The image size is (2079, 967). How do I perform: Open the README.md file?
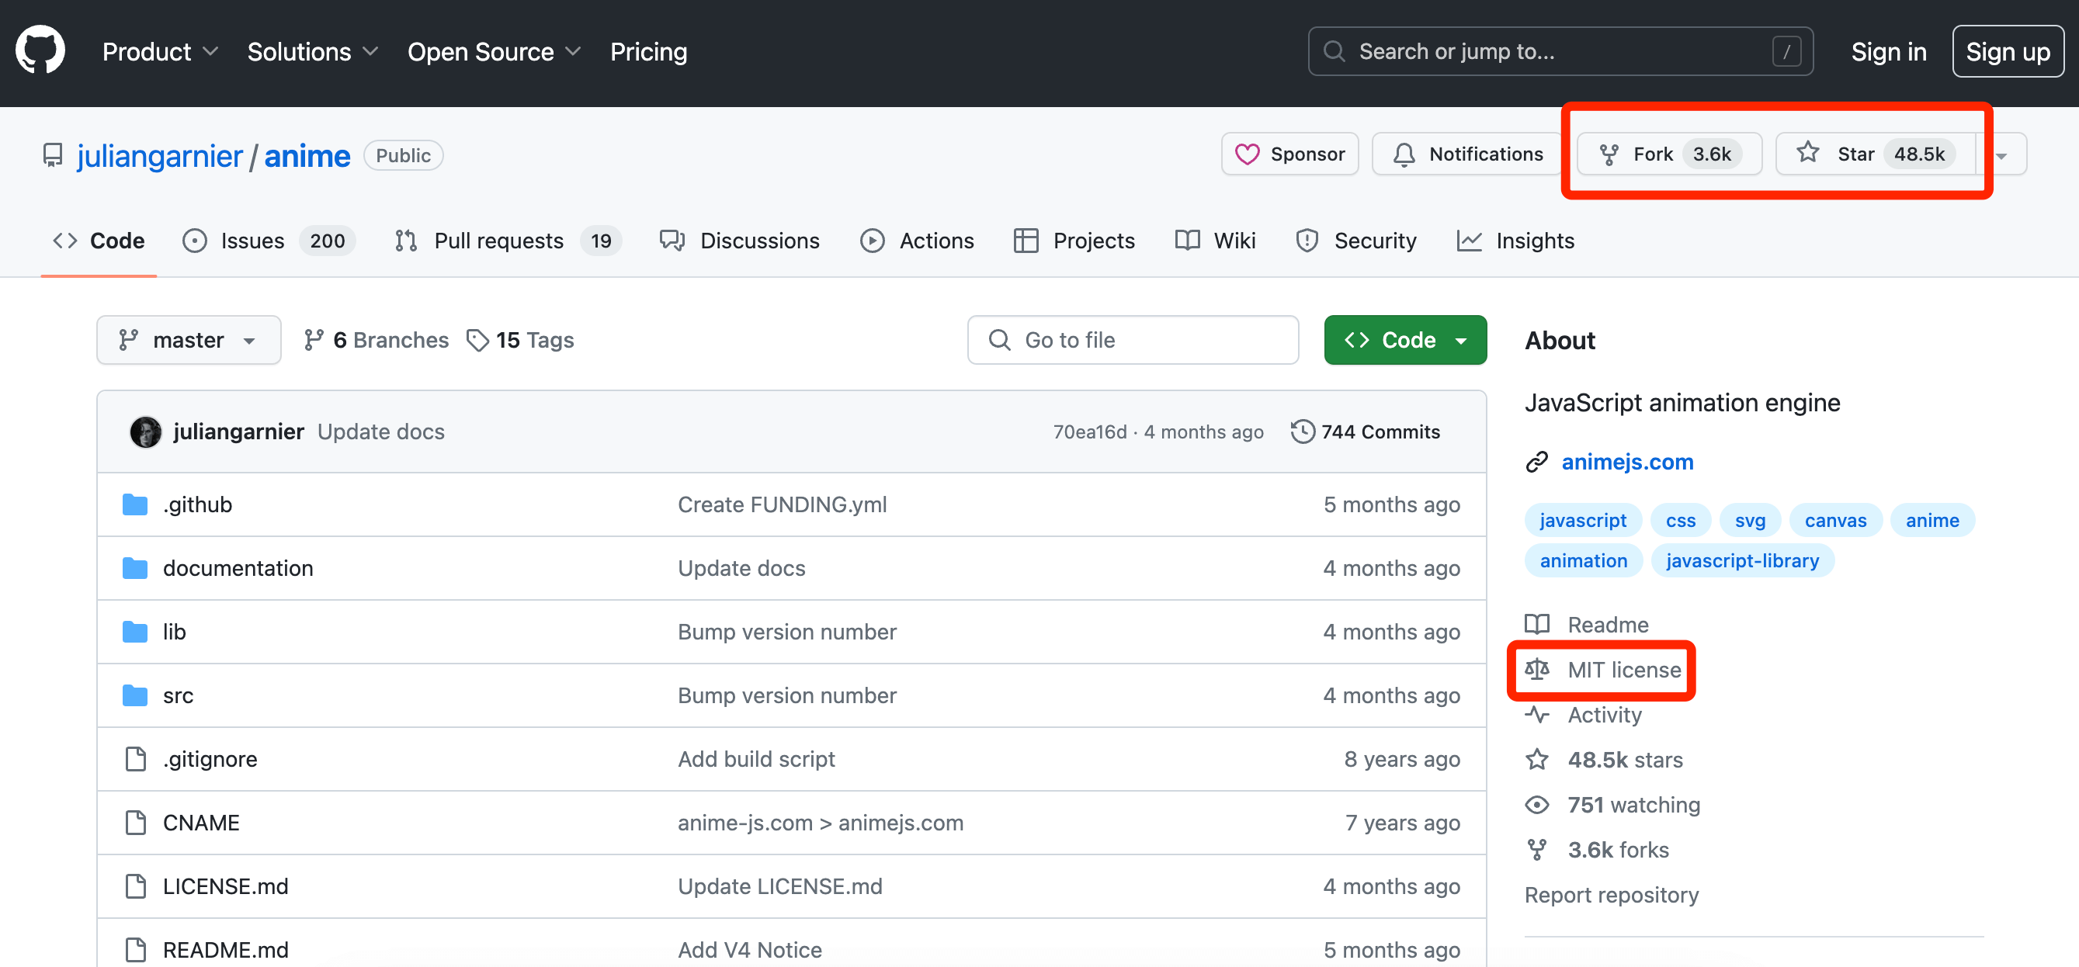pos(225,950)
